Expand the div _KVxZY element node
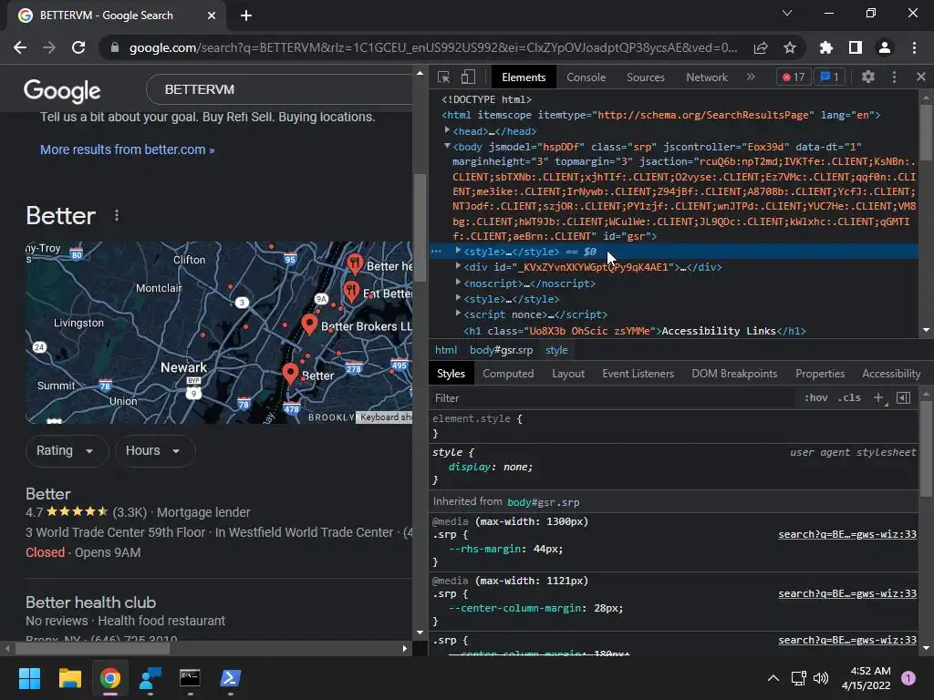Viewport: 934px width, 700px height. coord(458,267)
